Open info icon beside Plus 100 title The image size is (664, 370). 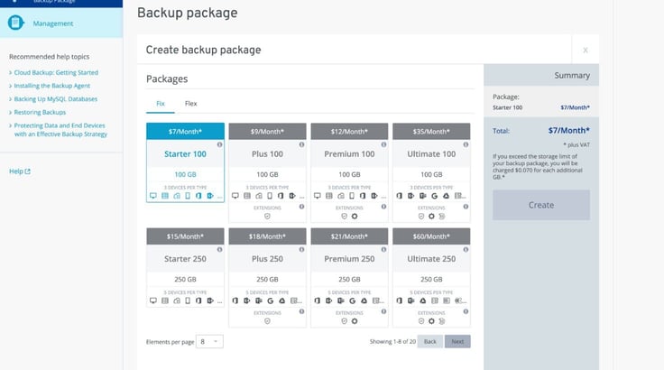(x=301, y=144)
